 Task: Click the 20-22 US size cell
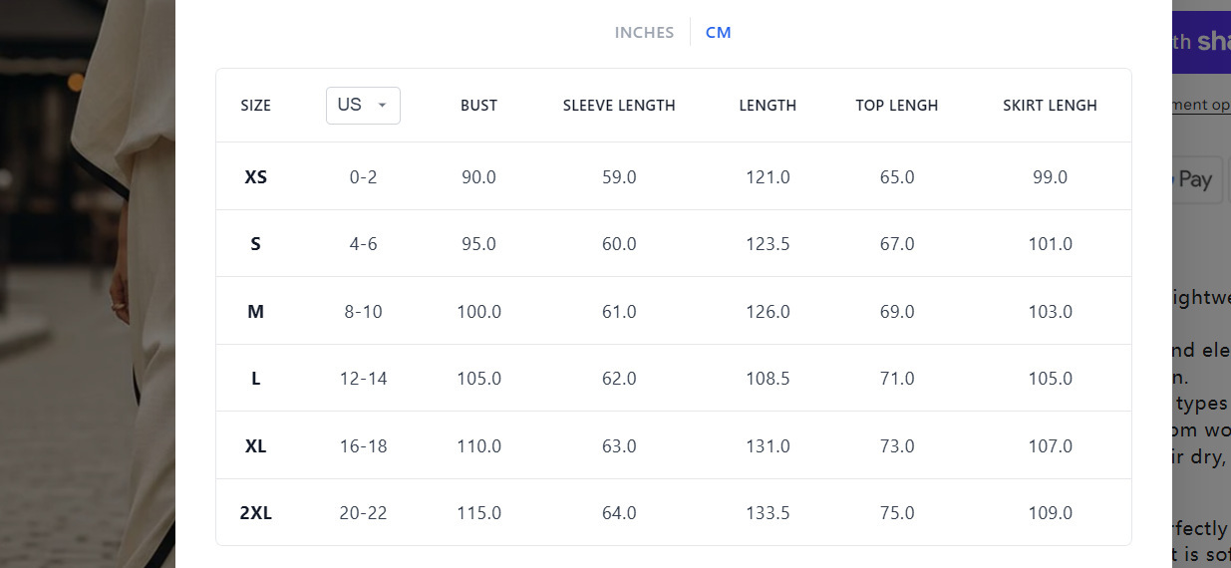click(363, 513)
